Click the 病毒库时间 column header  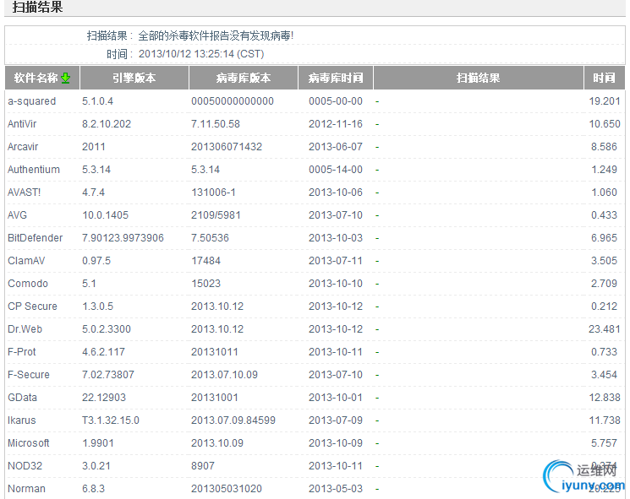click(x=336, y=78)
